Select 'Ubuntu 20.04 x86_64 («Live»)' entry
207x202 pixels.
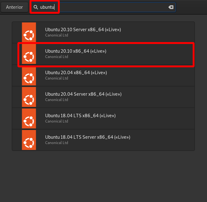coord(103,75)
